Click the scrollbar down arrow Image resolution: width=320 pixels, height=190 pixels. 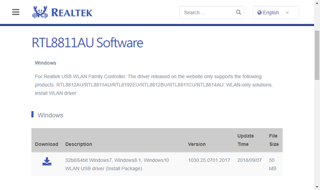317,187
